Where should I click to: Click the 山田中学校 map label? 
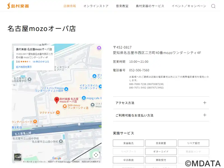coord(25,138)
